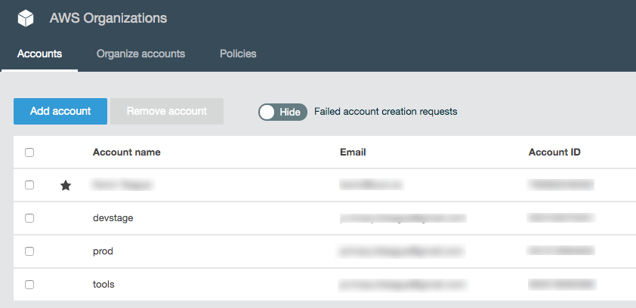Check the starred master account checkbox

29,185
